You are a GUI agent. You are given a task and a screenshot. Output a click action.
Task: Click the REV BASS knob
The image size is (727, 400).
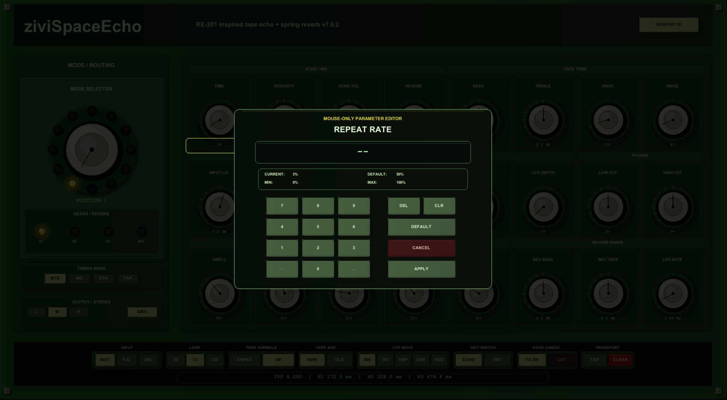point(543,293)
